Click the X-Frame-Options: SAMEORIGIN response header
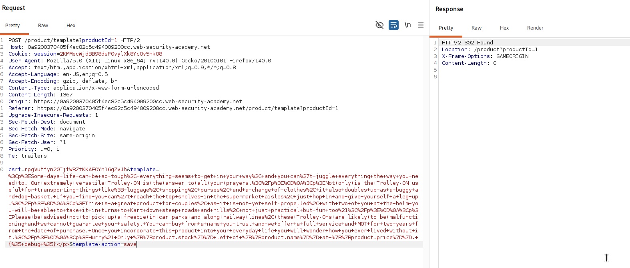The height and width of the screenshot is (268, 630). 485,56
